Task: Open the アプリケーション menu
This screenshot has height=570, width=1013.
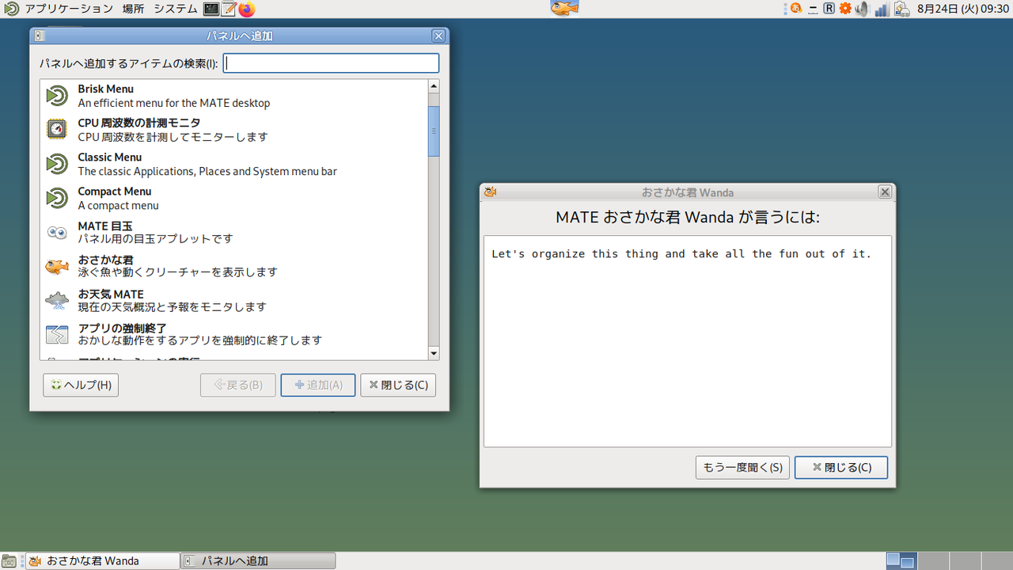Action: tap(69, 9)
